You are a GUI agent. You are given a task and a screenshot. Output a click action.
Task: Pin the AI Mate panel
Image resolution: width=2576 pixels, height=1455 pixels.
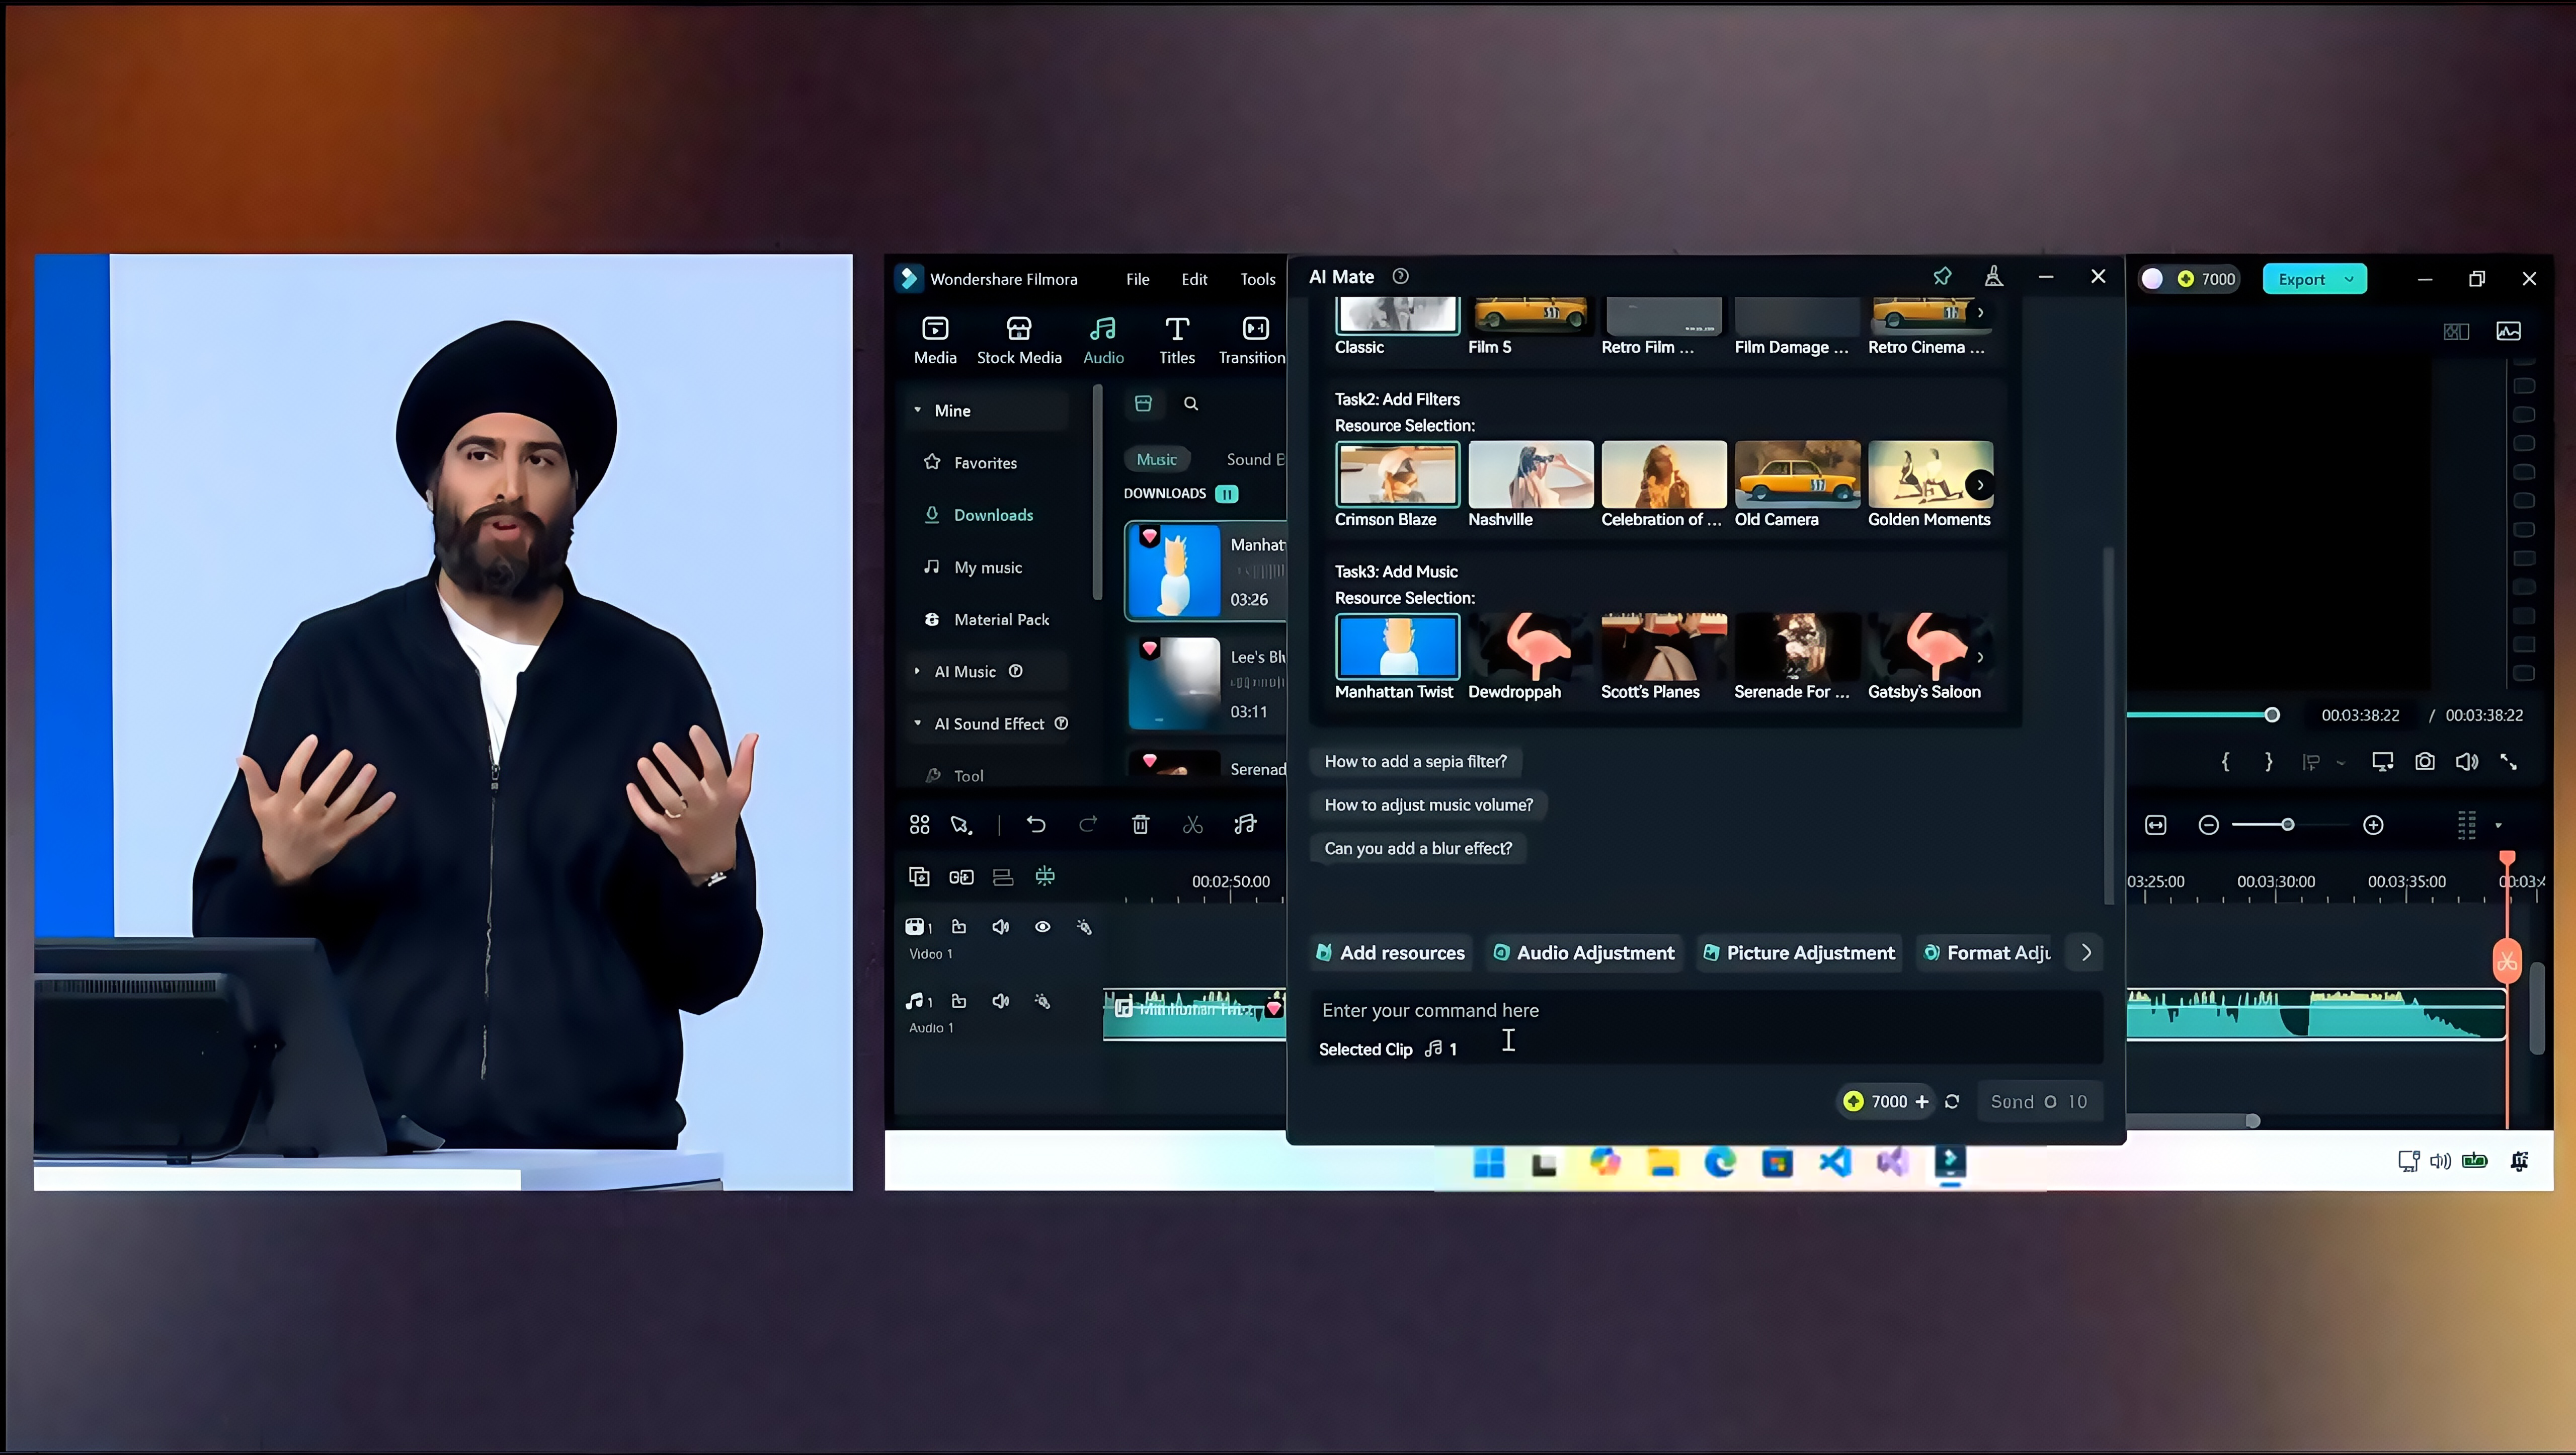tap(1942, 277)
